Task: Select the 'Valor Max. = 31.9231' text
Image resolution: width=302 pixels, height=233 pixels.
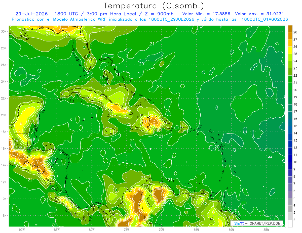Action: pos(259,14)
